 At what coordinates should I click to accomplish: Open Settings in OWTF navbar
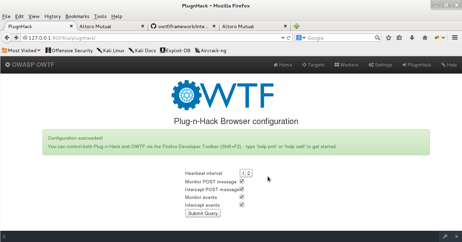point(380,65)
